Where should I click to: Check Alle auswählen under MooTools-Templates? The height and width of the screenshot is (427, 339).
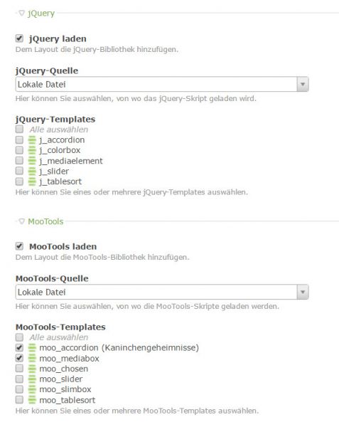(x=19, y=337)
